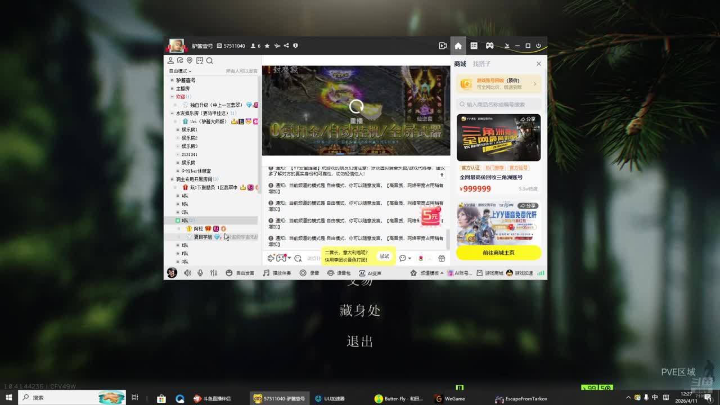Switch to the 找搭子 tab
Image resolution: width=720 pixels, height=405 pixels.
click(481, 64)
